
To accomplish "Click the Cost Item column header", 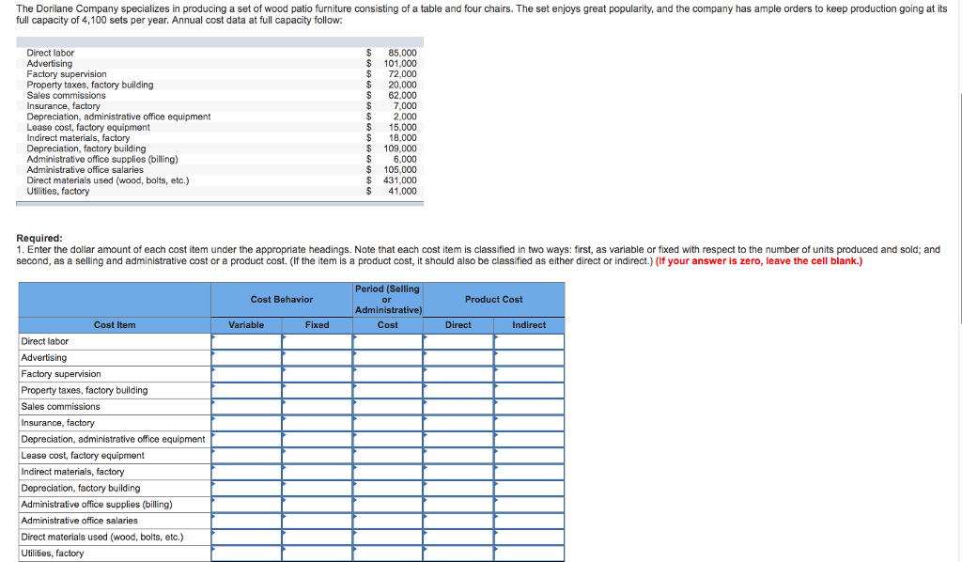I will (x=115, y=325).
